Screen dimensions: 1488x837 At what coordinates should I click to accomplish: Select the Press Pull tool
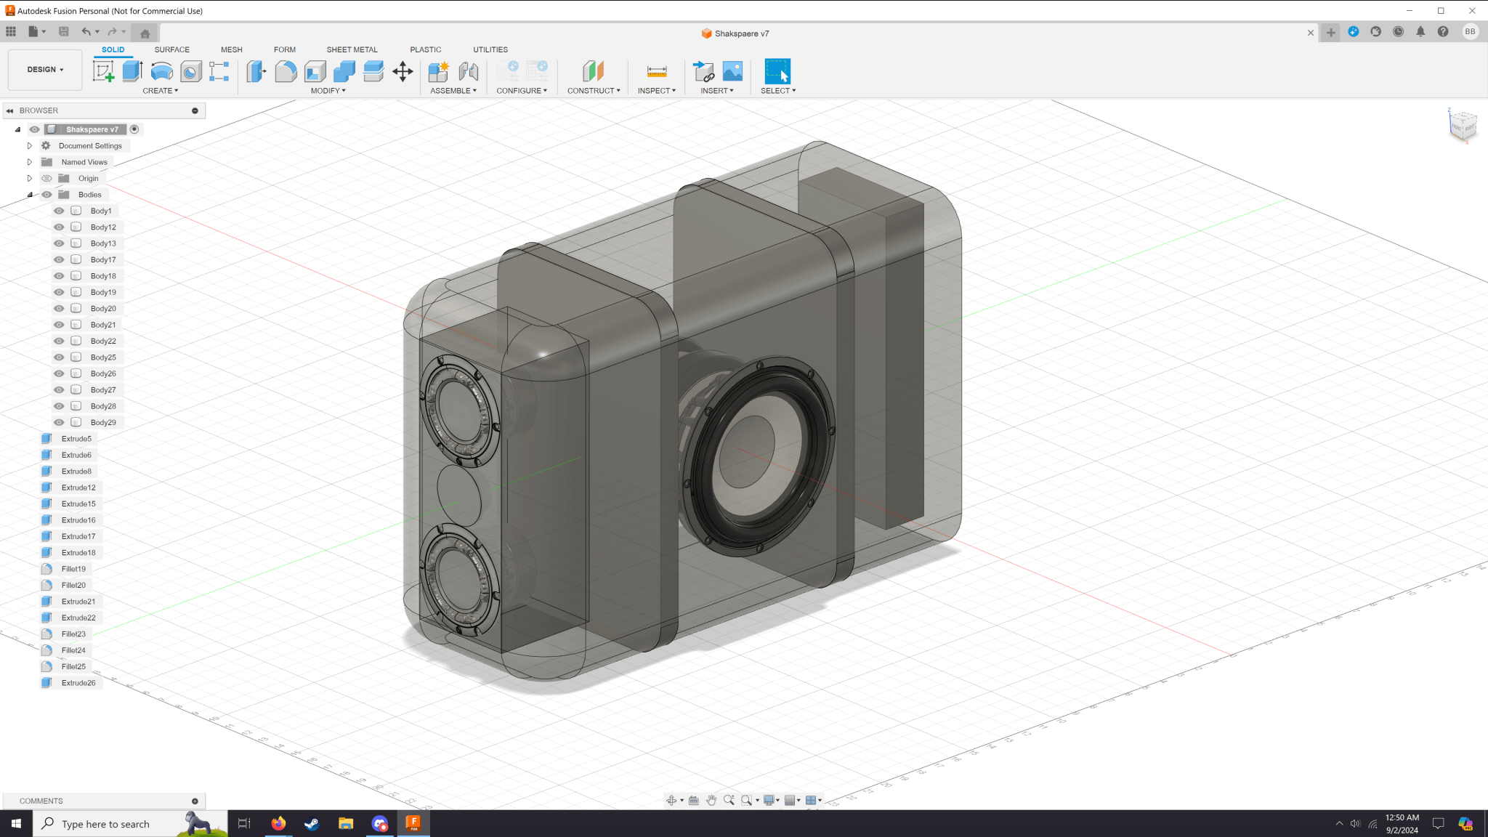[256, 71]
